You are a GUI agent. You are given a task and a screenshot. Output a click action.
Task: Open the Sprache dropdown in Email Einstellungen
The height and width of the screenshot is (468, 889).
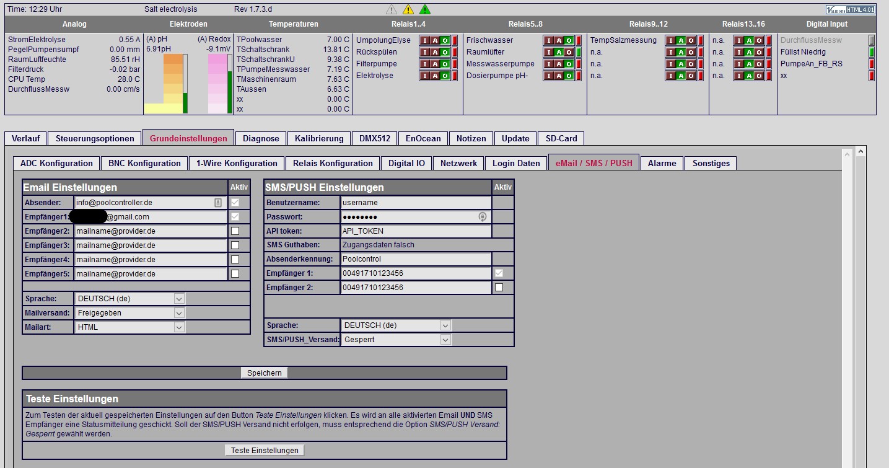point(129,299)
